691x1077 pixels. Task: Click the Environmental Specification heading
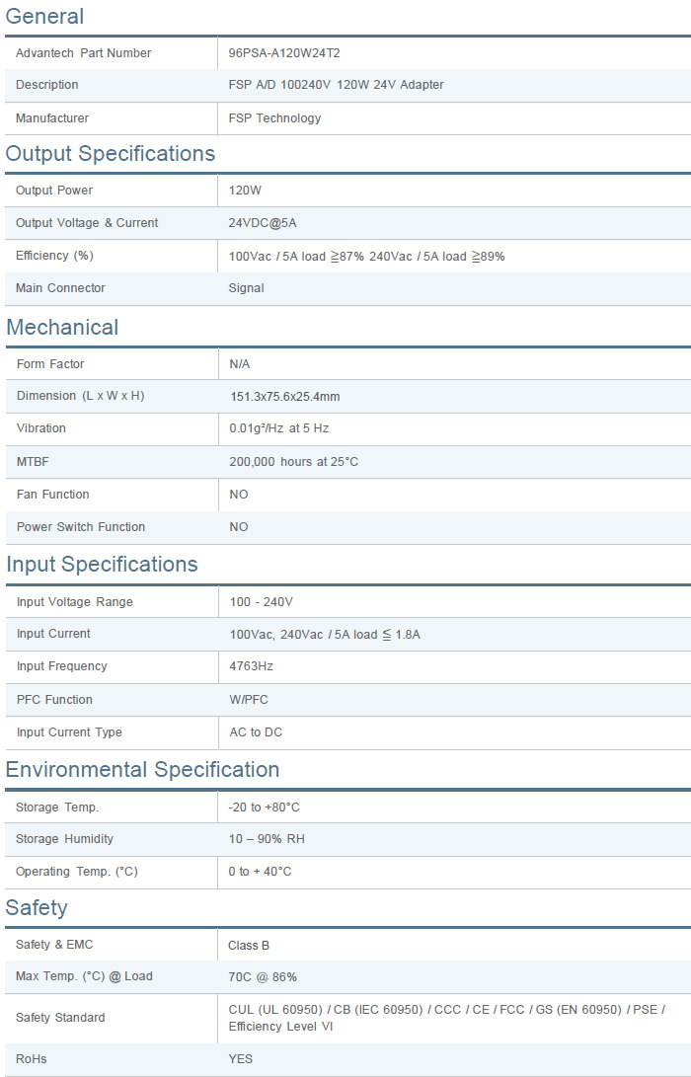pyautogui.click(x=143, y=770)
